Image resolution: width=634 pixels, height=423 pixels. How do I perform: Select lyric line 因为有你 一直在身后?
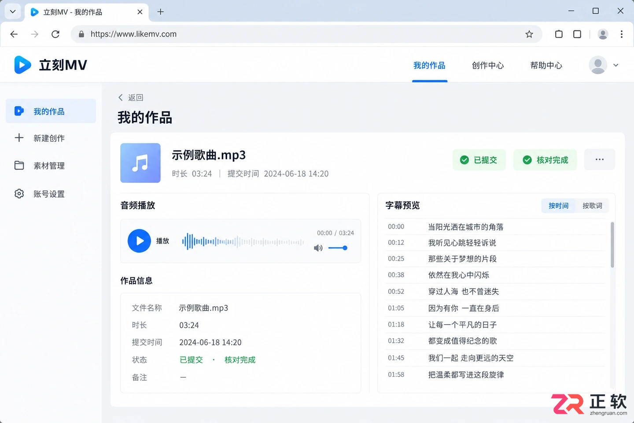pos(464,308)
